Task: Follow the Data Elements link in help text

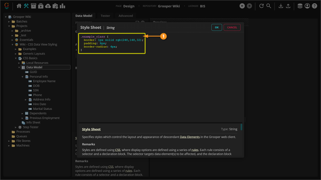Action: click(x=191, y=137)
